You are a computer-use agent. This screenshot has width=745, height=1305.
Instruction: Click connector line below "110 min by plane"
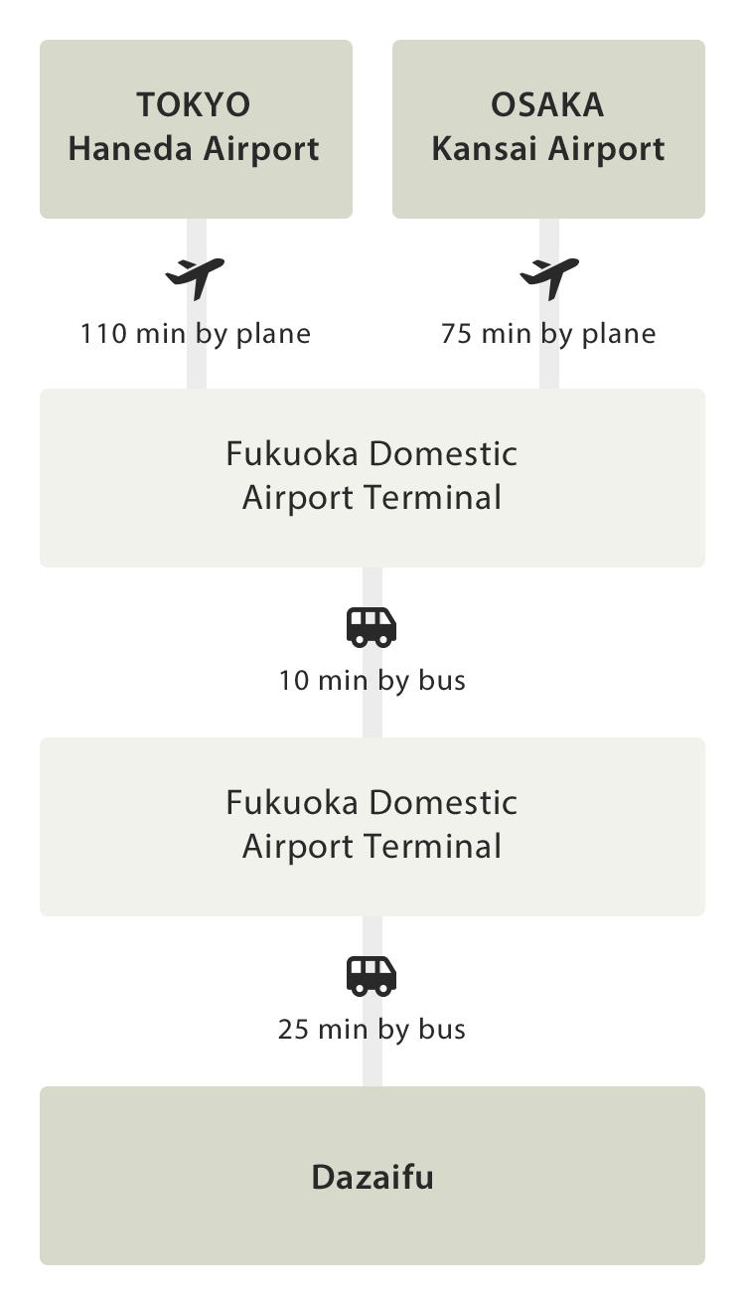pos(197,370)
